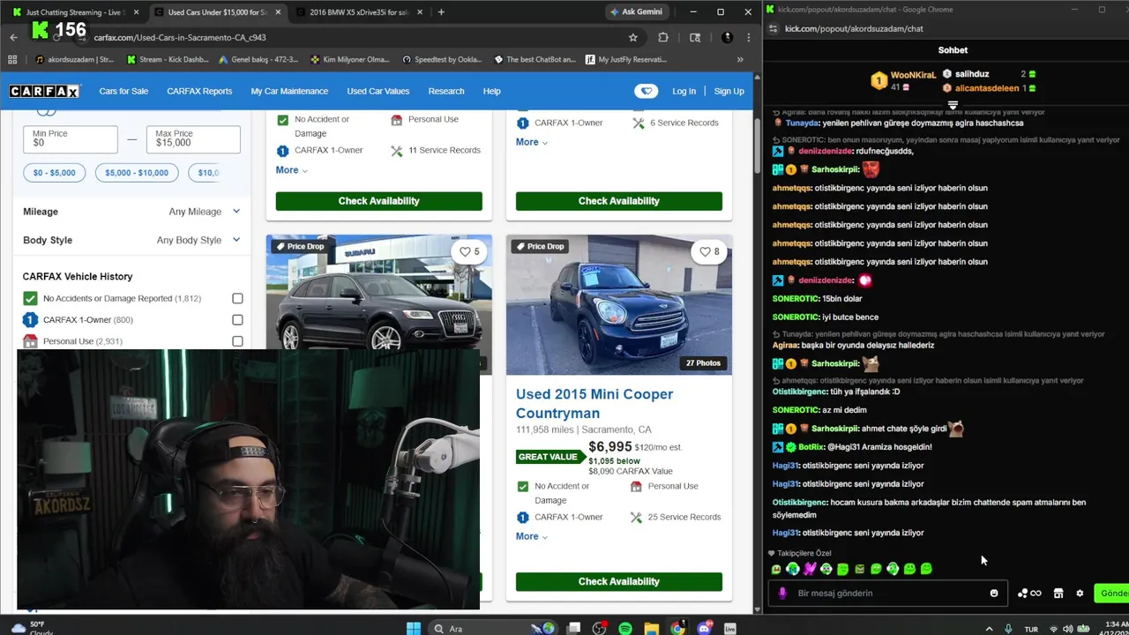The width and height of the screenshot is (1129, 635).
Task: Open a new browser tab
Action: [x=441, y=12]
